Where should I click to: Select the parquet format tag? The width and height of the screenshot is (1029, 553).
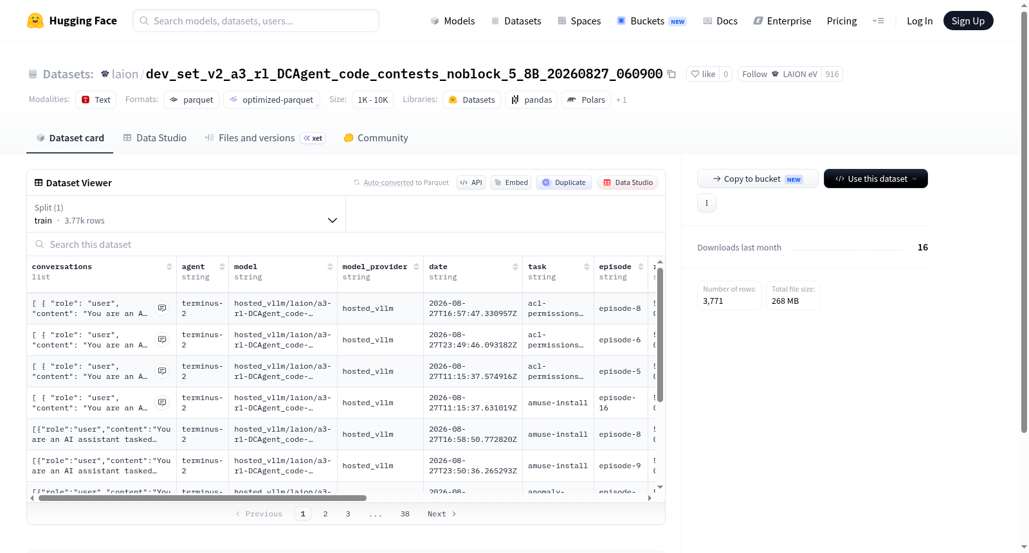tap(192, 100)
